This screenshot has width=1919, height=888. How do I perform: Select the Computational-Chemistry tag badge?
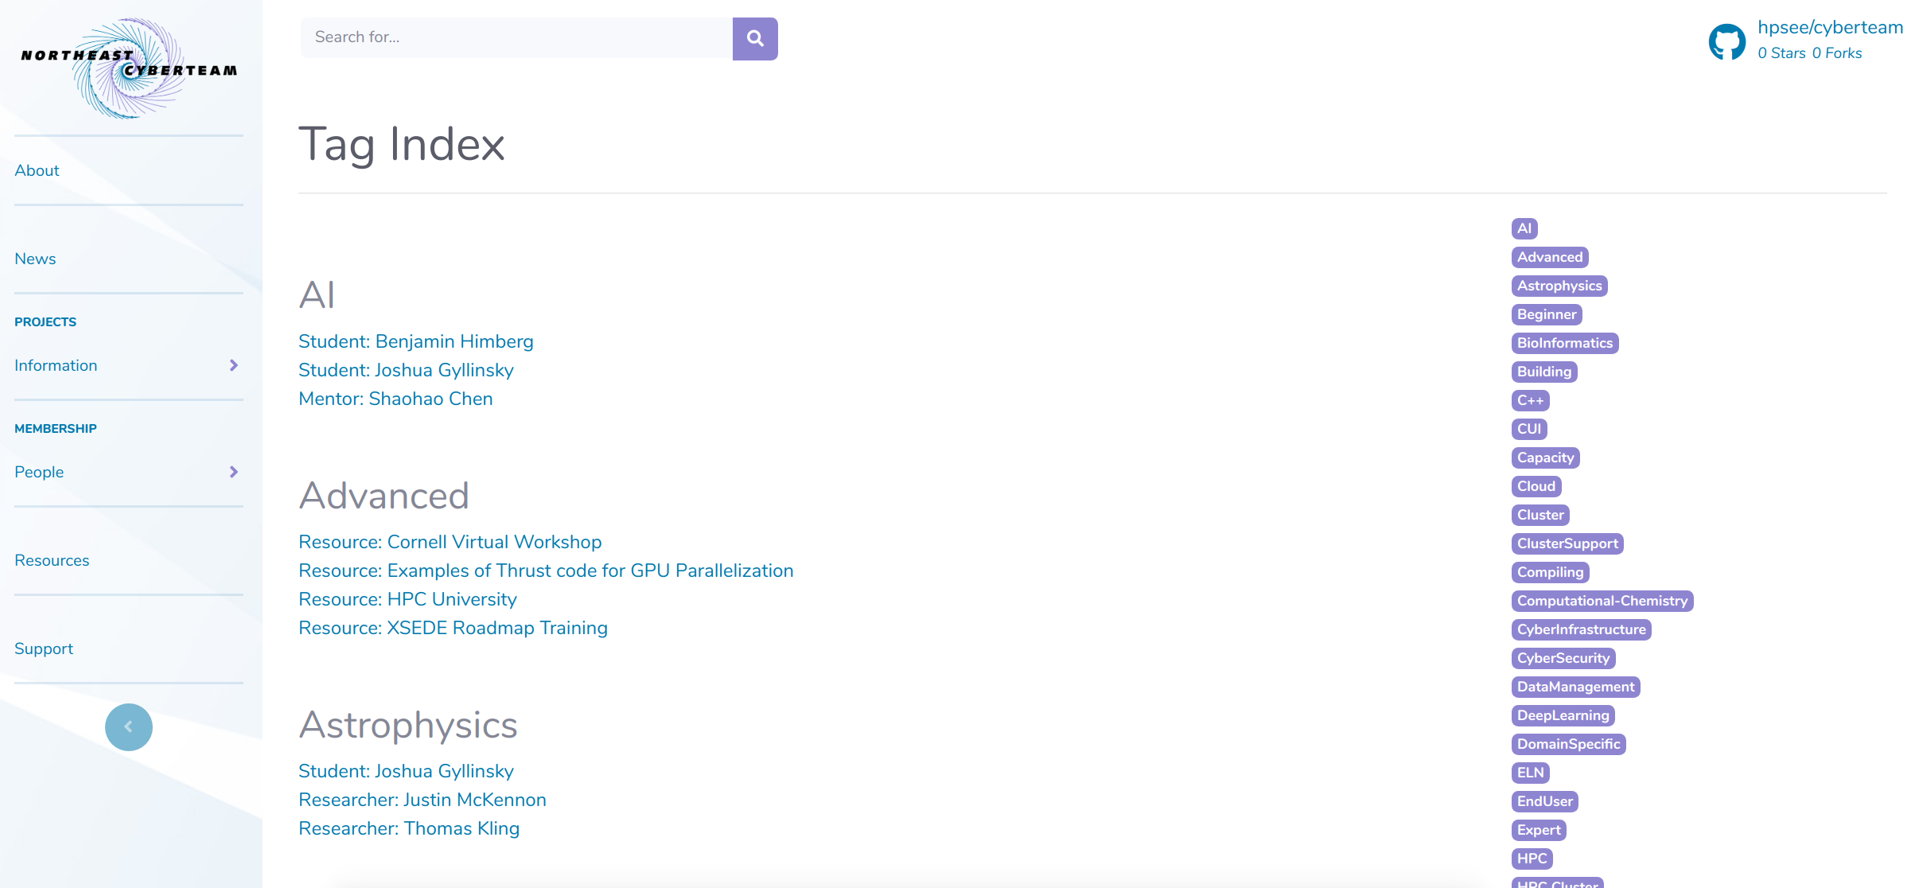[1602, 601]
